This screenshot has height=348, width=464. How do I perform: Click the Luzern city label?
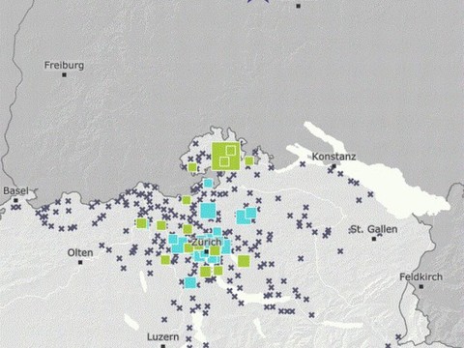click(163, 337)
